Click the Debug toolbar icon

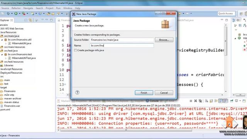[x=8, y=14]
